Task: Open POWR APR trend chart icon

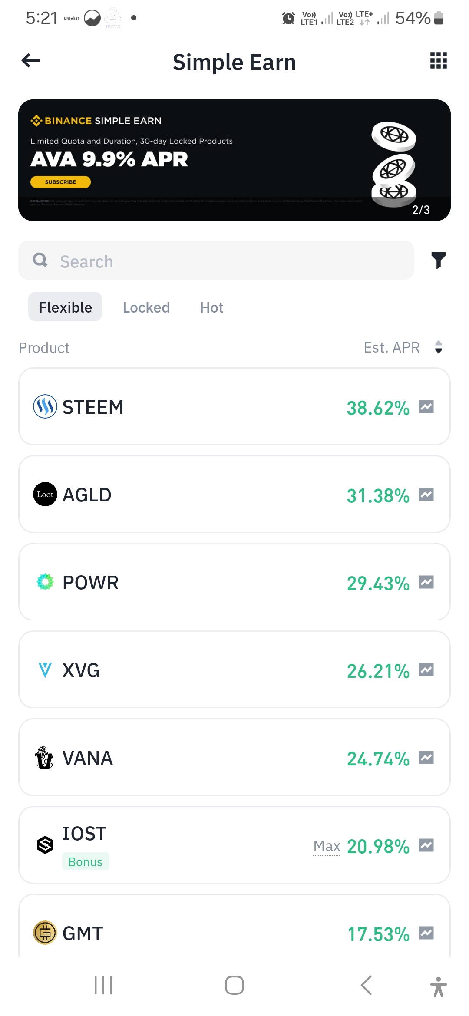Action: tap(426, 582)
